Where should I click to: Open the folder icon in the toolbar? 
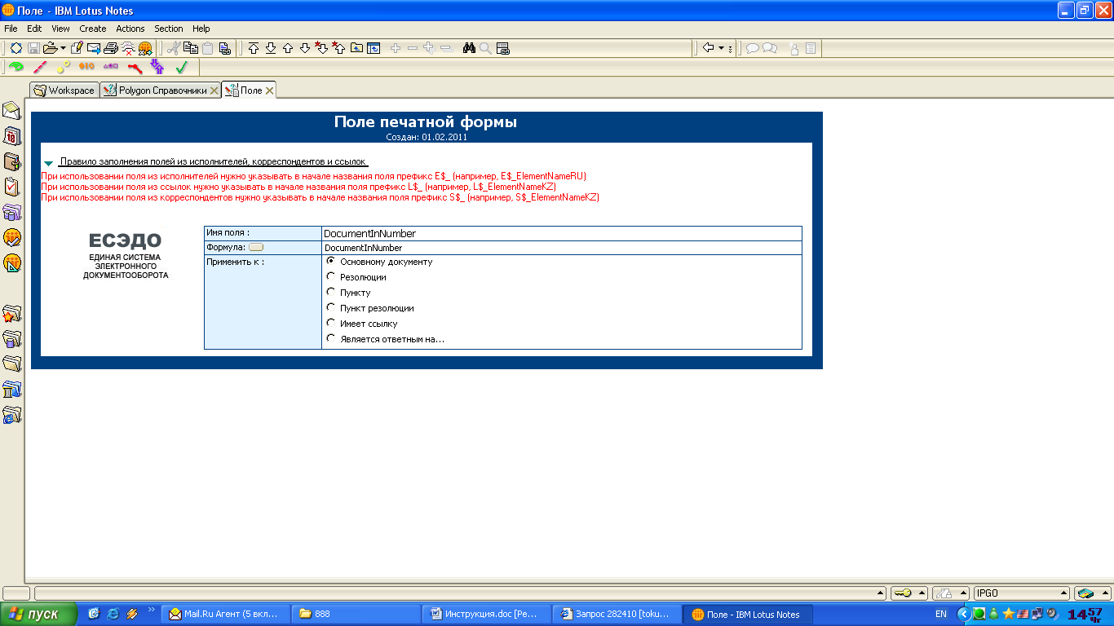50,48
